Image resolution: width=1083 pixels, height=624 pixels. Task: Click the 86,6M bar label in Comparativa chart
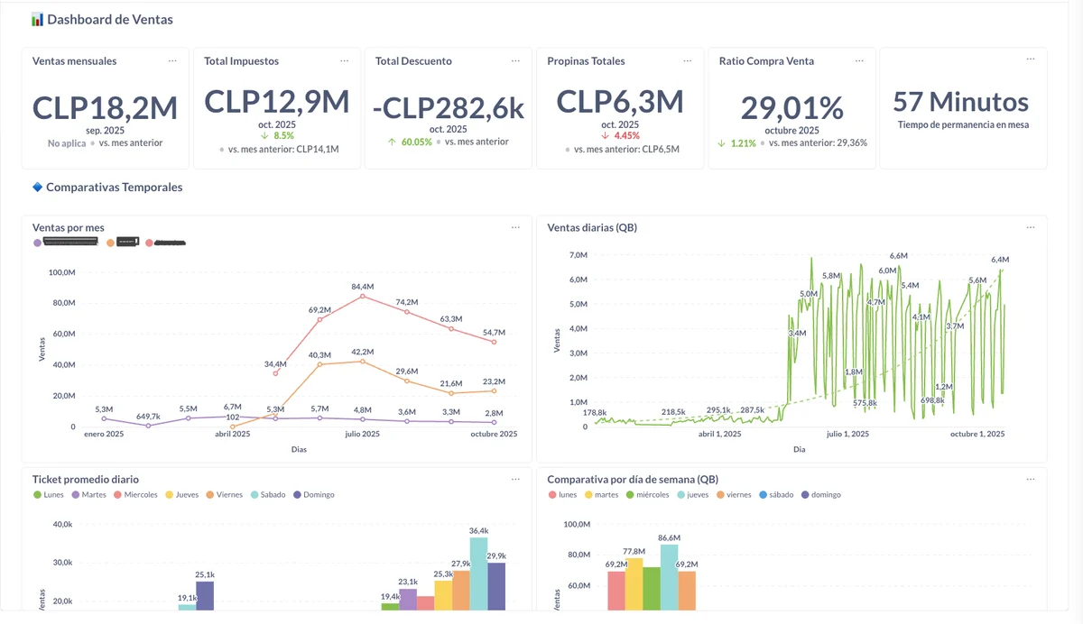[669, 537]
